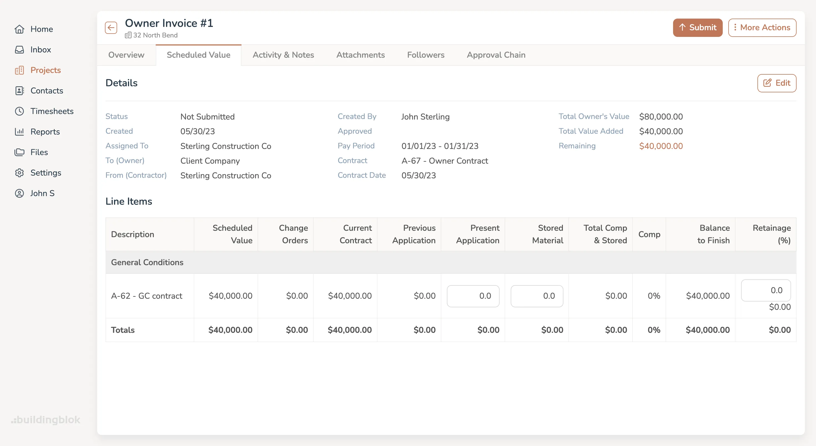Edit the invoice Details section

(776, 83)
